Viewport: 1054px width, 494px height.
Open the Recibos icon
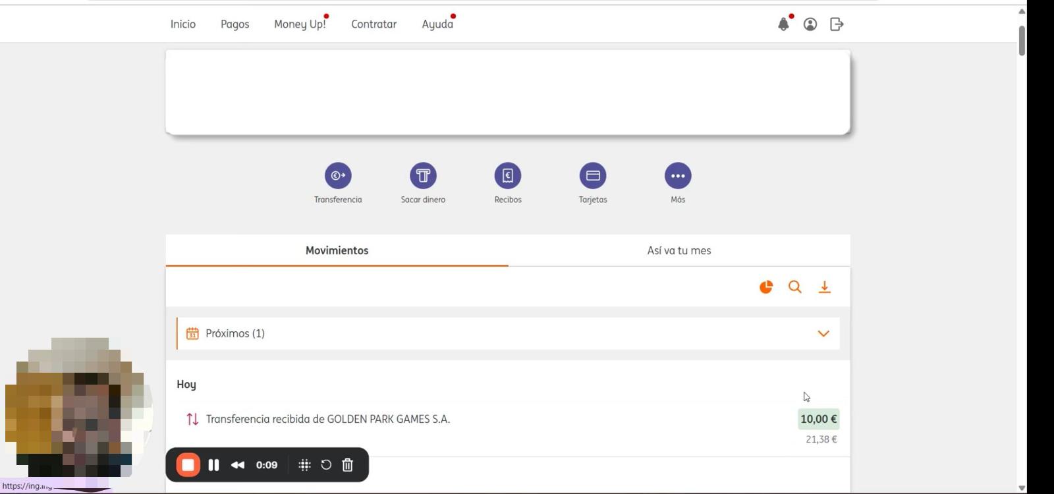pos(508,176)
